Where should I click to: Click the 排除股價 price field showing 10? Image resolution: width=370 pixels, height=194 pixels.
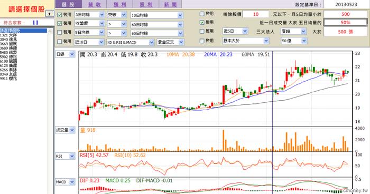(256, 14)
